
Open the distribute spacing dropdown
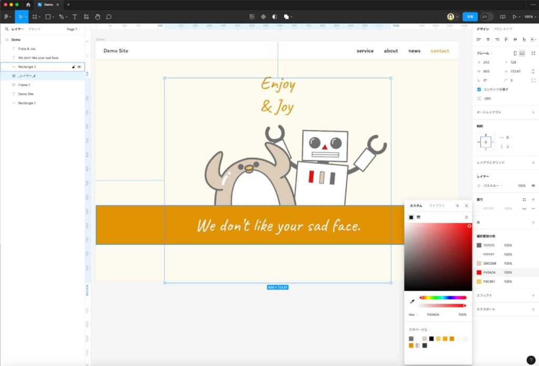(533, 39)
